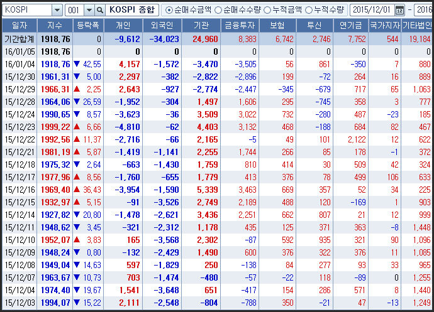Select the 순매수수량 radio option
Image resolution: width=434 pixels, height=312 pixels.
(238, 10)
